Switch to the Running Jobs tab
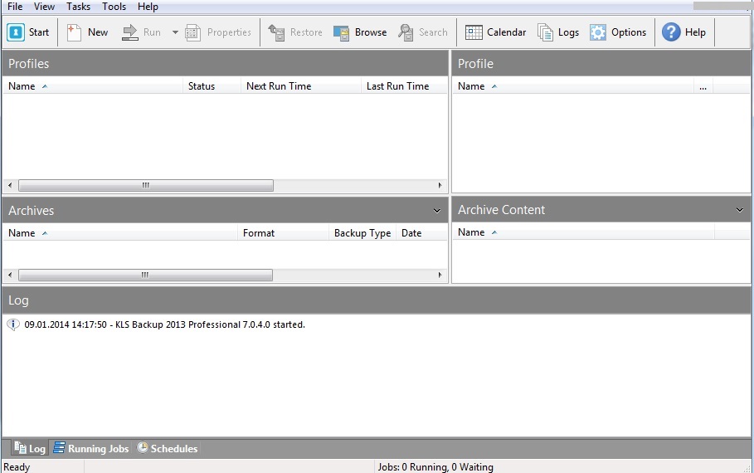 click(91, 449)
